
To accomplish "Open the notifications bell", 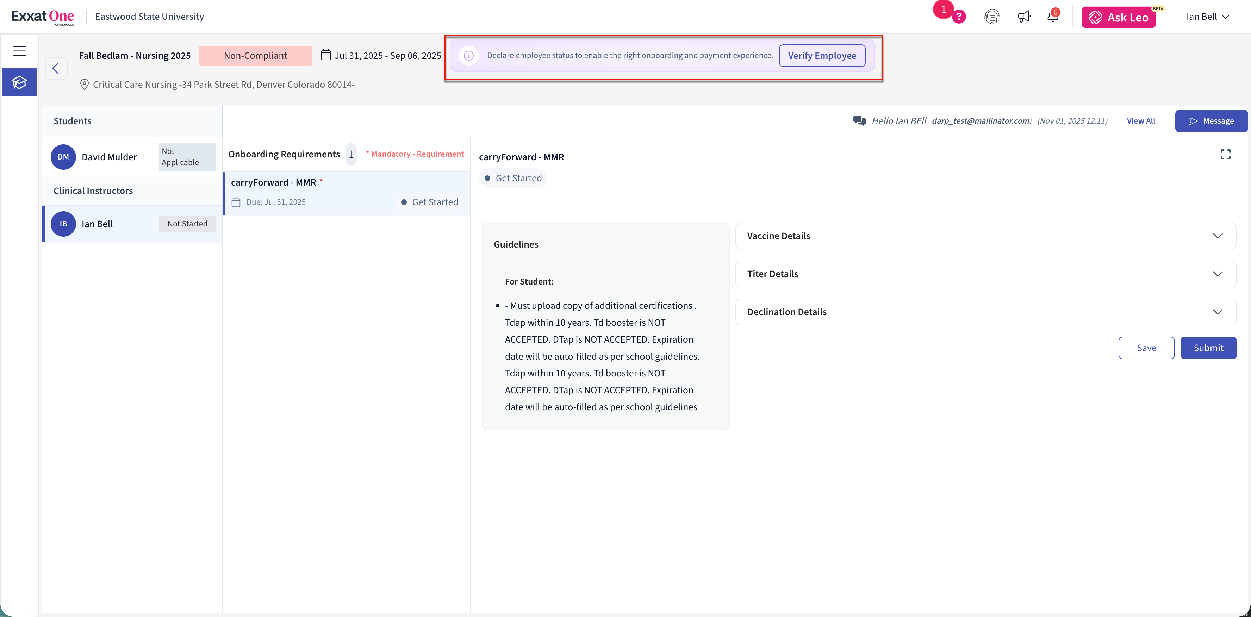I will (x=1052, y=17).
